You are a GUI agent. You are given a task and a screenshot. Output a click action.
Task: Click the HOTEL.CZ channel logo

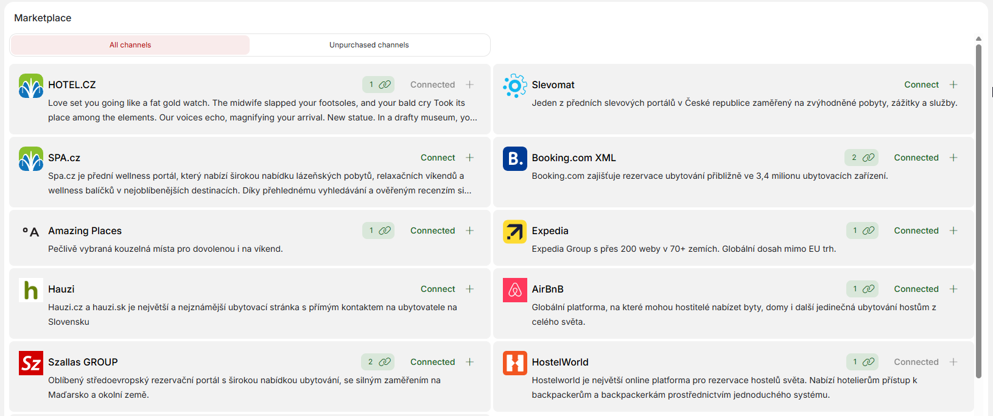tap(31, 86)
